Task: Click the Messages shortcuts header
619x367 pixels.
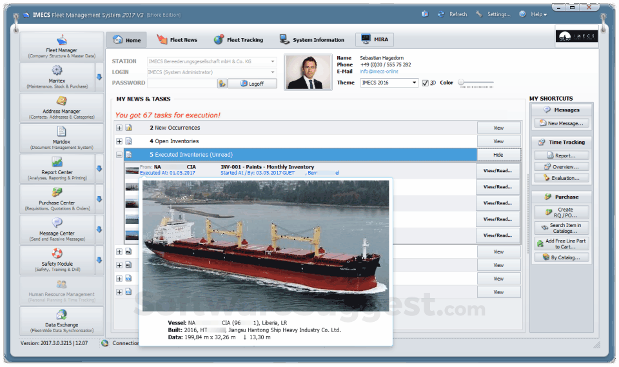Action: coord(562,110)
